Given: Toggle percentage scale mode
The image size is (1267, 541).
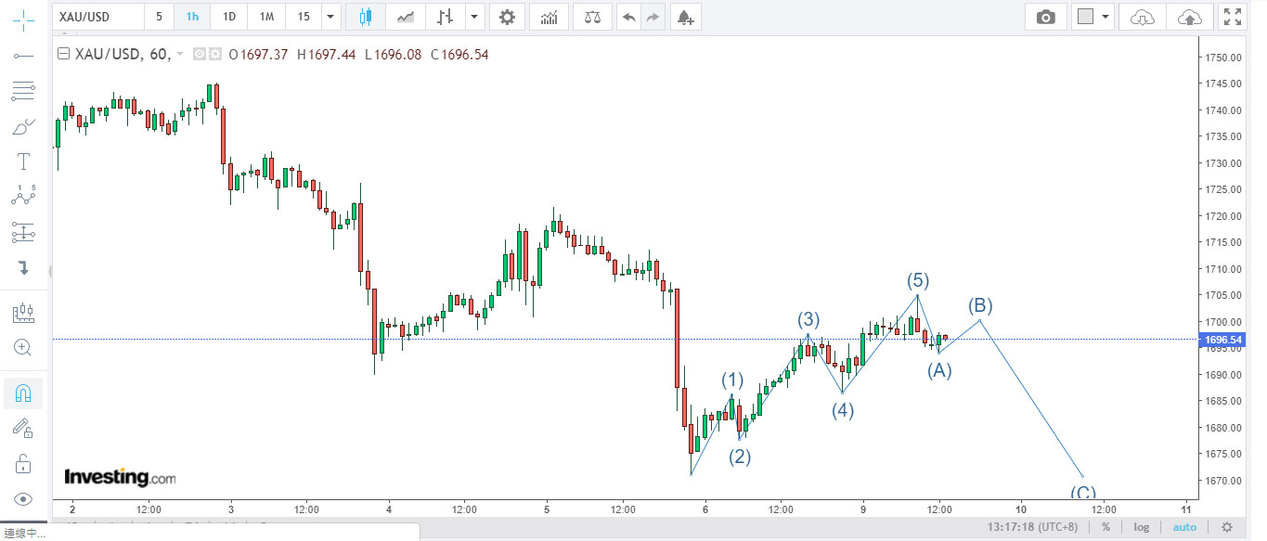Looking at the screenshot, I should pos(1105,527).
